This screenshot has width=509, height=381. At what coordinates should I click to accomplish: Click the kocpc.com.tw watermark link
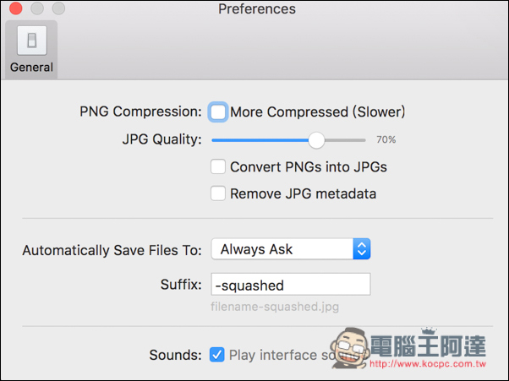(428, 364)
